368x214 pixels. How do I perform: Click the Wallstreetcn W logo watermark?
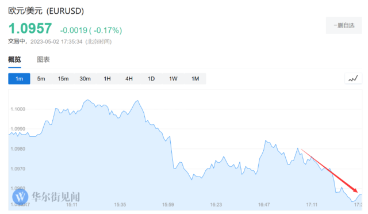[x=21, y=196]
